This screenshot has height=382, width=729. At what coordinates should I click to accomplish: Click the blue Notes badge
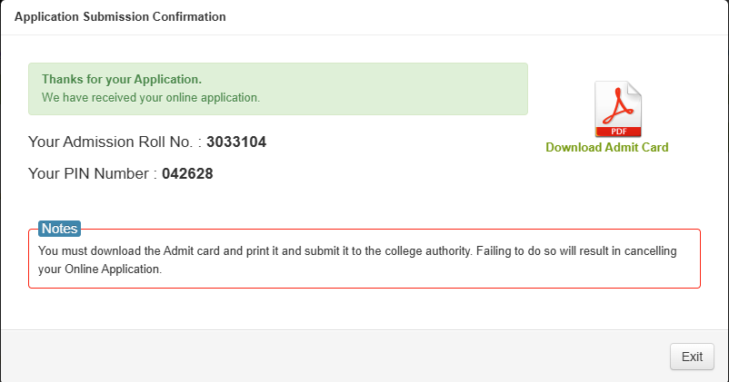tap(60, 229)
